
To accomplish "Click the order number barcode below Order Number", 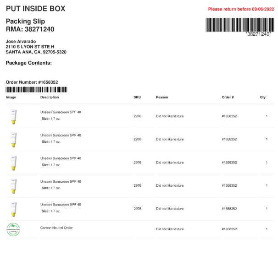I will click(x=36, y=90).
